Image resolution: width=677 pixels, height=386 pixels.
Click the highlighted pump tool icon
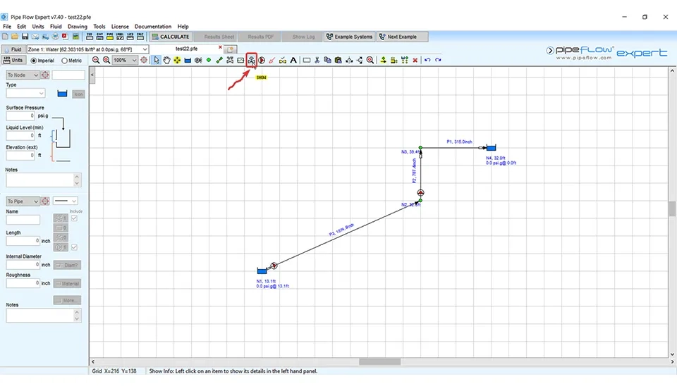coord(251,61)
